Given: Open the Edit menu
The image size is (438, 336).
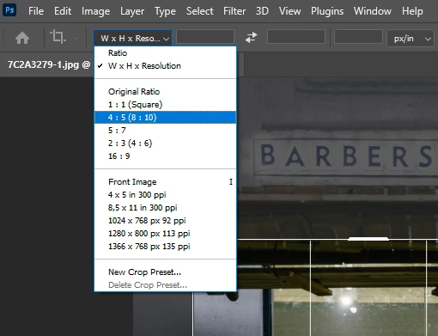Looking at the screenshot, I should click(x=63, y=11).
